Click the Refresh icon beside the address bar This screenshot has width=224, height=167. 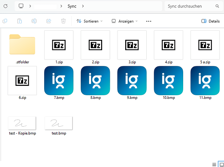click(x=5, y=6)
